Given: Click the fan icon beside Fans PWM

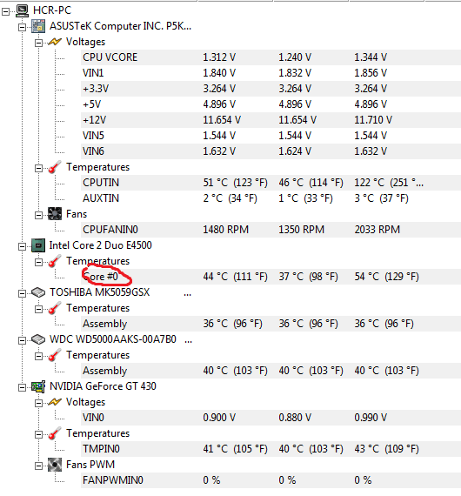Looking at the screenshot, I should pos(55,465).
